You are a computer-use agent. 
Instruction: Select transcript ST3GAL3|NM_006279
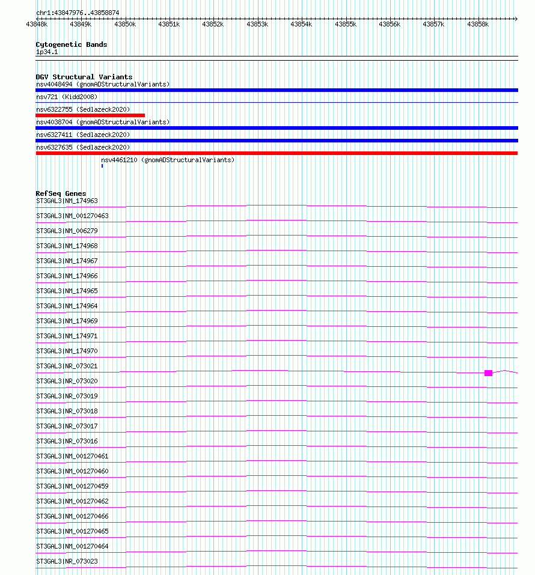click(67, 231)
